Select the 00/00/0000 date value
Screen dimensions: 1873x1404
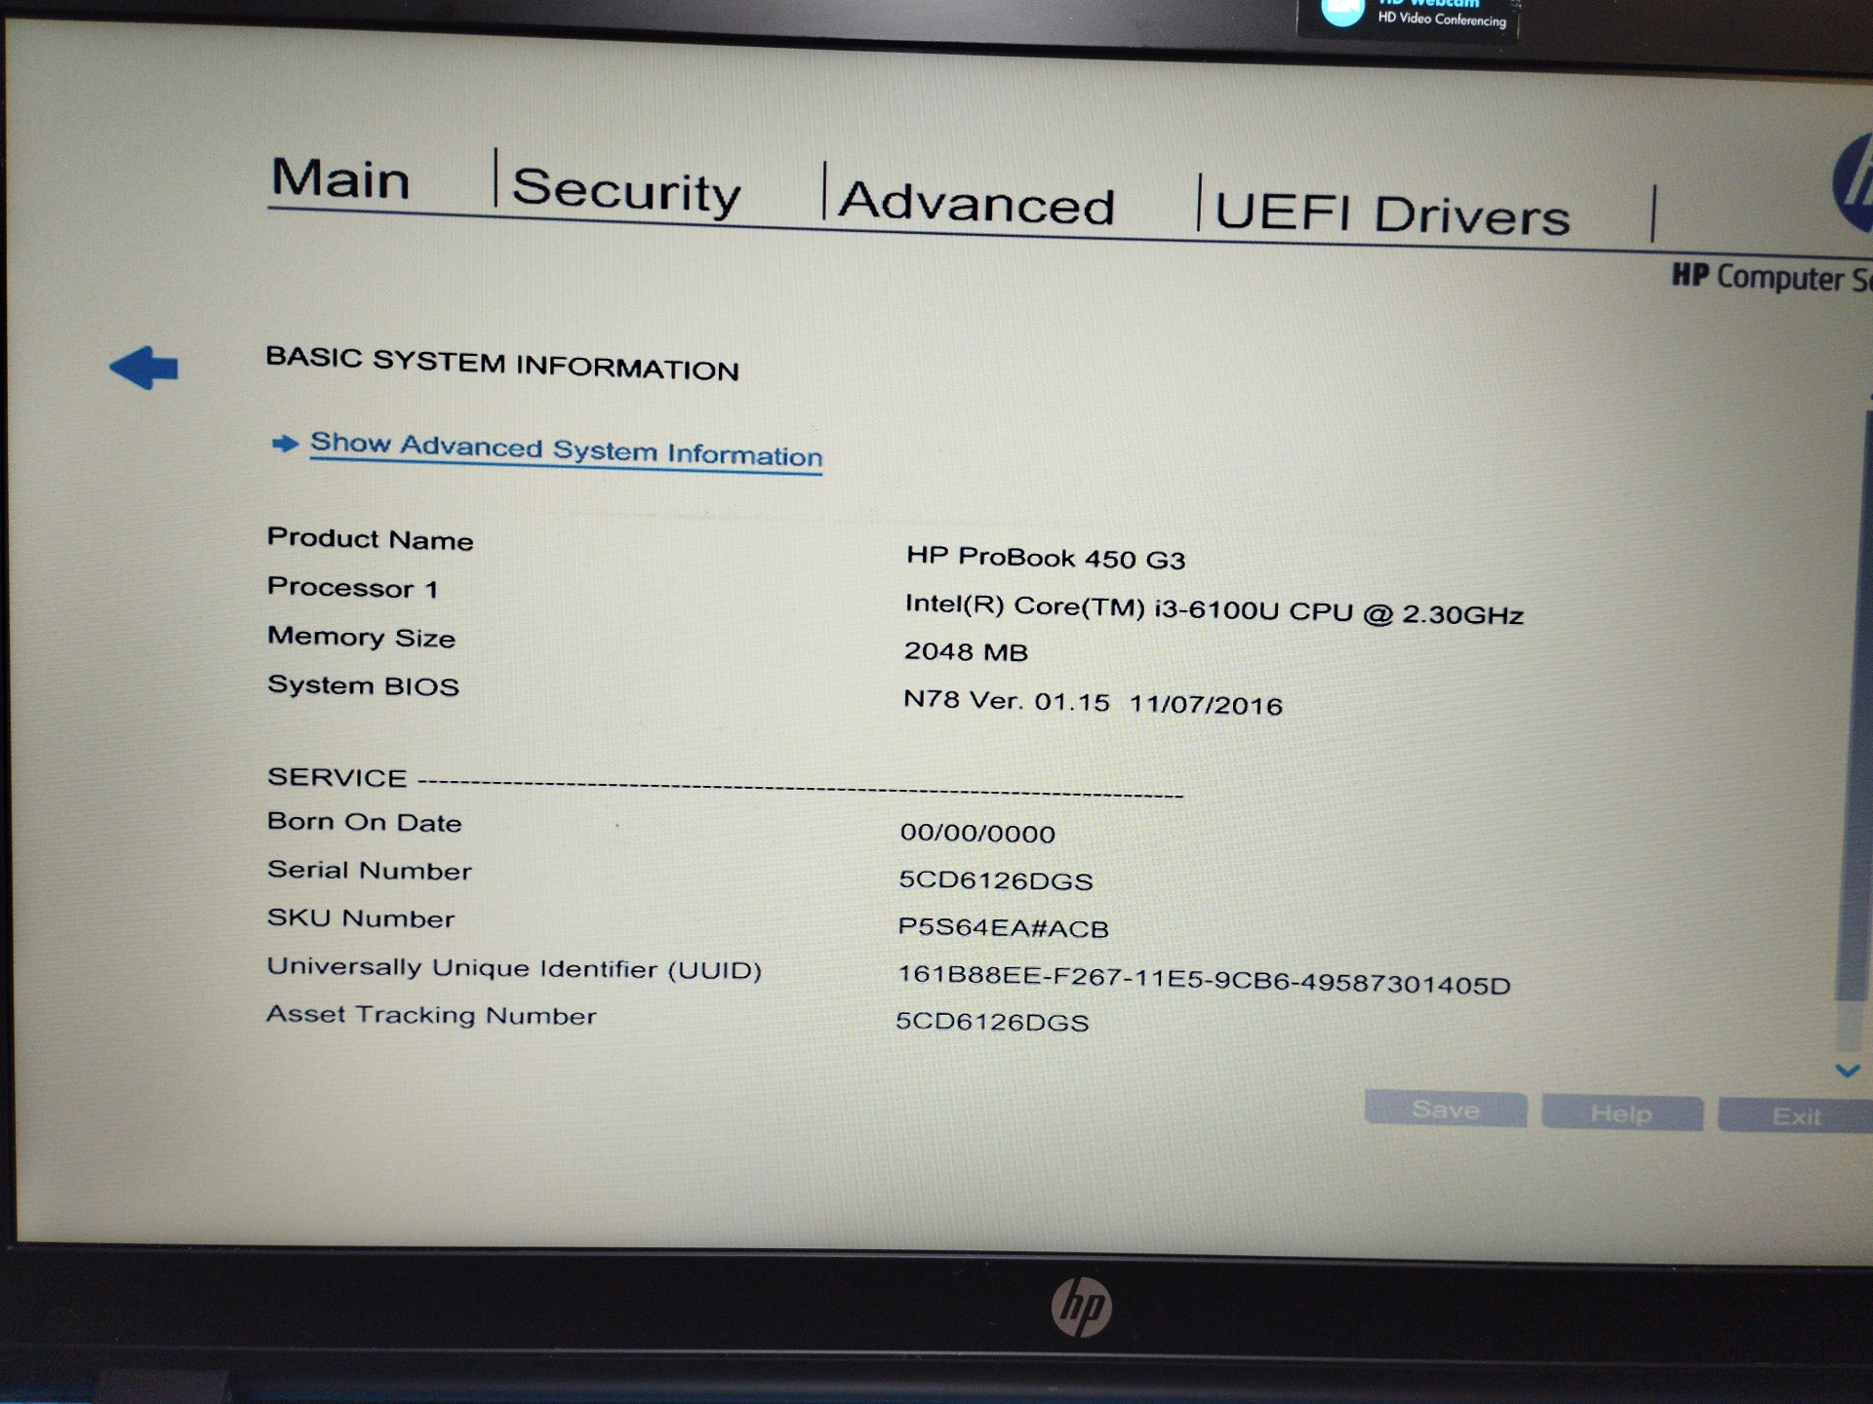click(977, 833)
